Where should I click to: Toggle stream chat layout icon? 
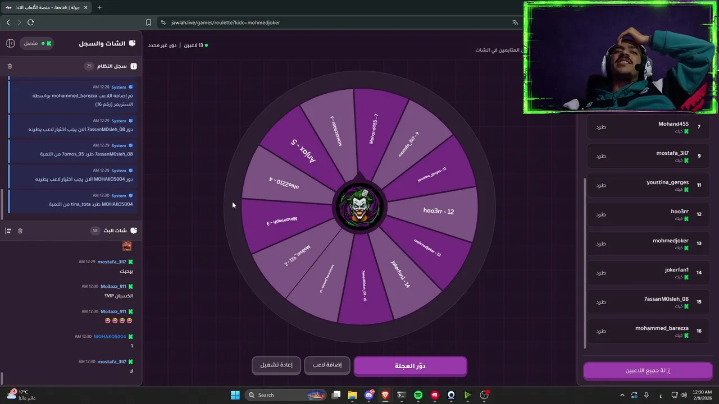coord(8,231)
